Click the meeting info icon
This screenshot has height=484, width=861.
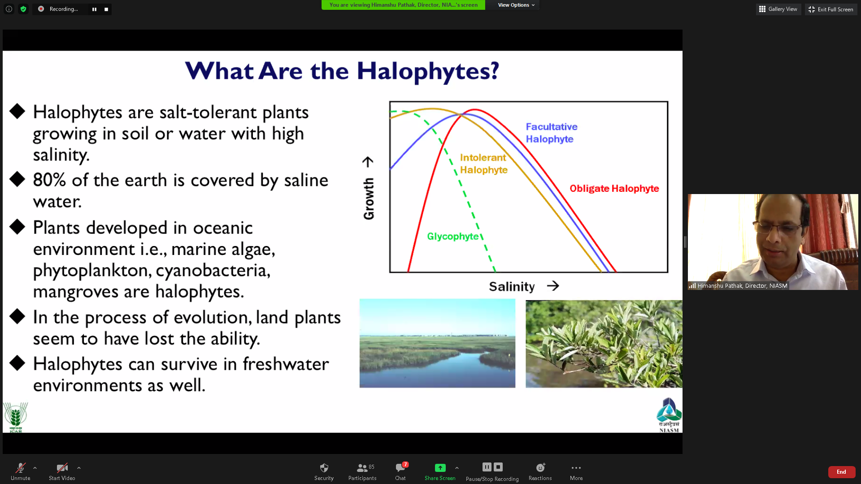pyautogui.click(x=9, y=9)
